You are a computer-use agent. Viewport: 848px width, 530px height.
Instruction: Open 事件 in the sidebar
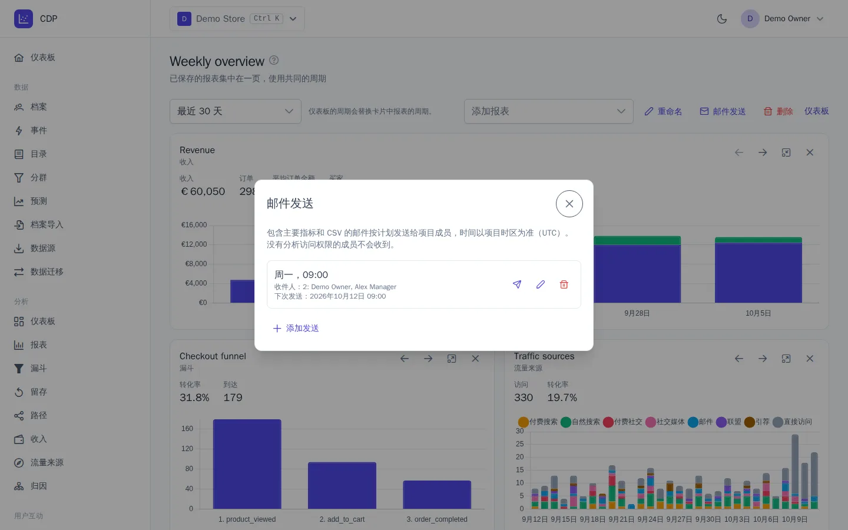point(75,131)
